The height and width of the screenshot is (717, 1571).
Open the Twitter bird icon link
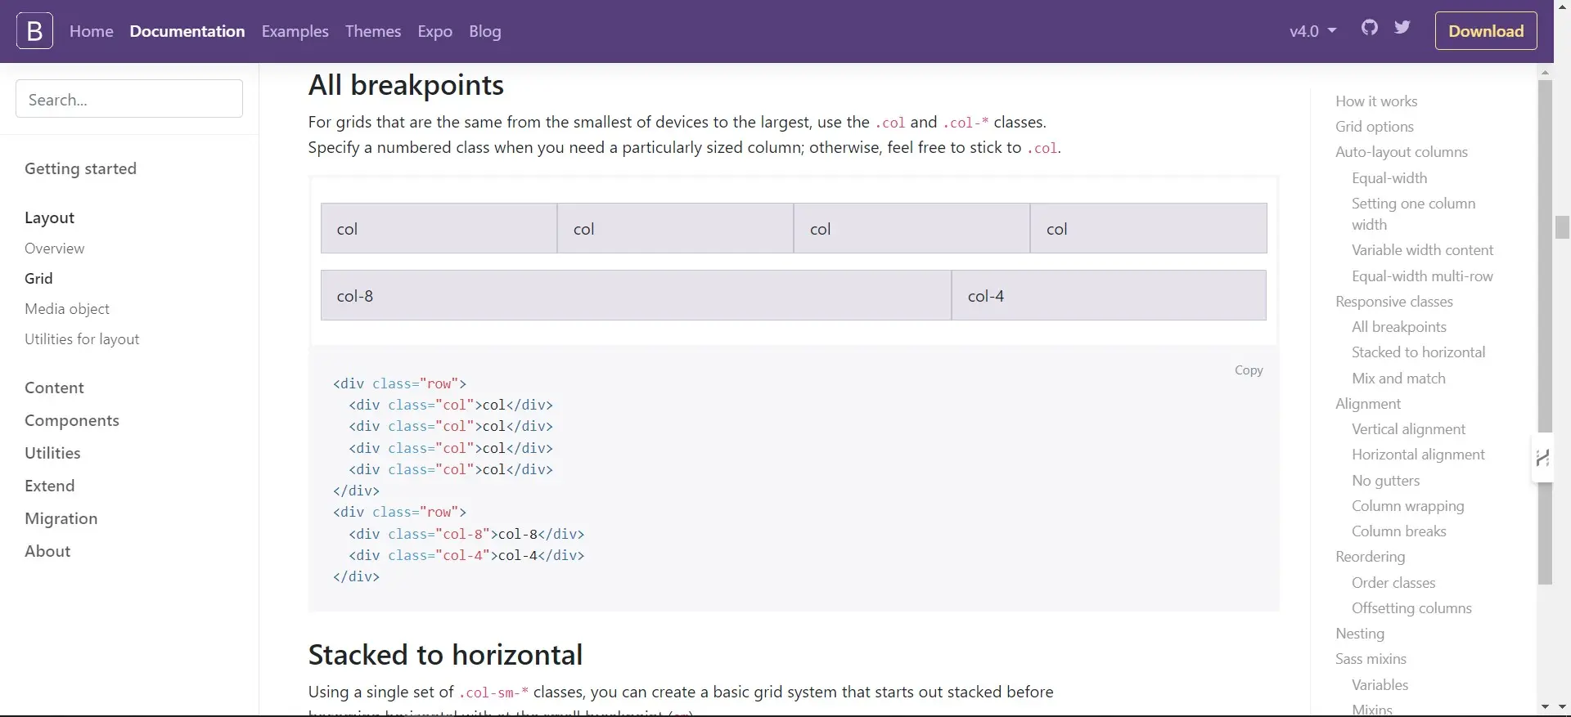pos(1402,28)
